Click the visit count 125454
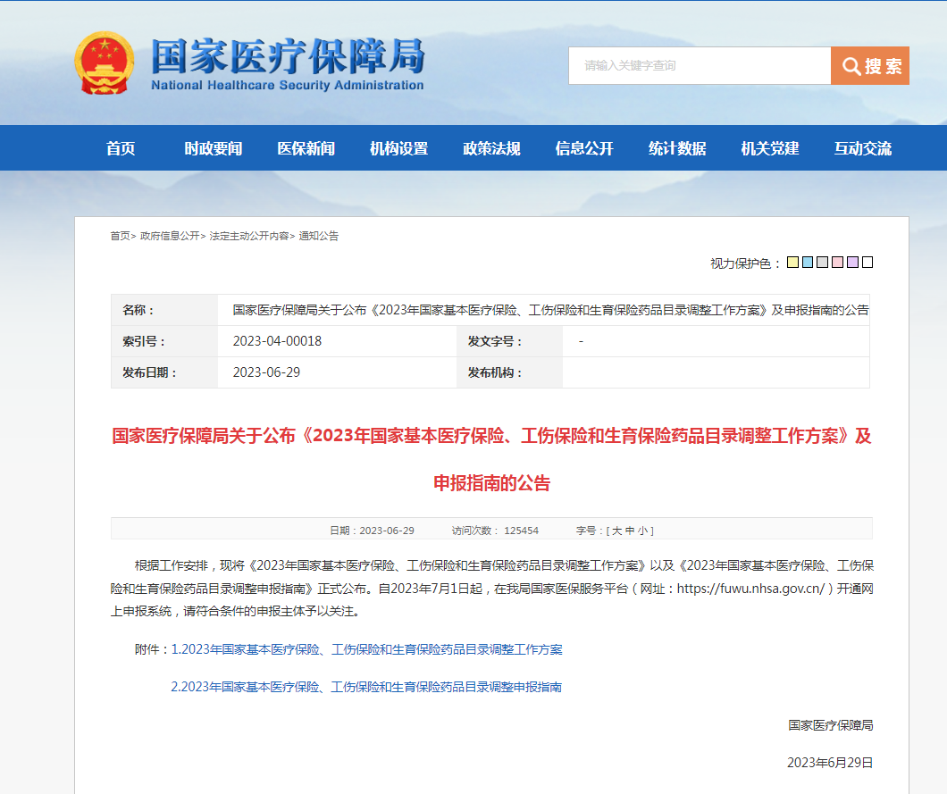The height and width of the screenshot is (794, 947). 521,531
